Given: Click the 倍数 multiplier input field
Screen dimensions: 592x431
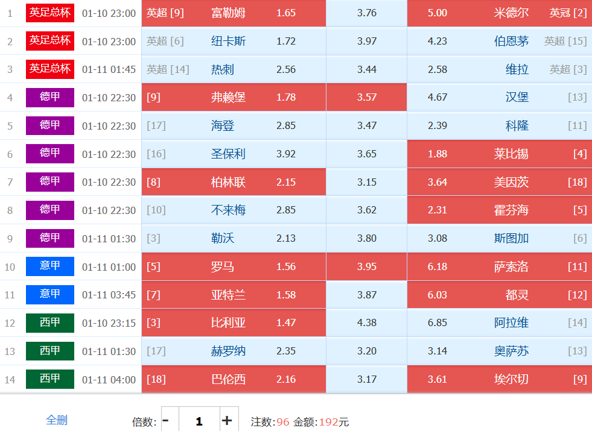Looking at the screenshot, I should tap(199, 421).
